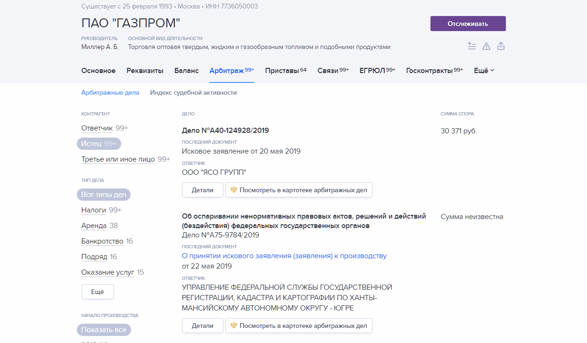Click the dispute amount 30 371 руб.

click(x=459, y=131)
